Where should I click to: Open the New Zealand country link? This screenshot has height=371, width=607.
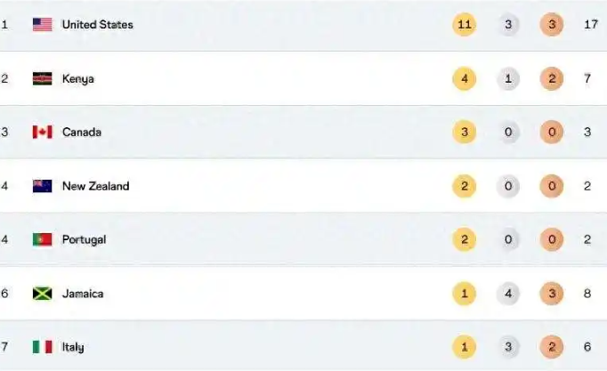(x=95, y=186)
